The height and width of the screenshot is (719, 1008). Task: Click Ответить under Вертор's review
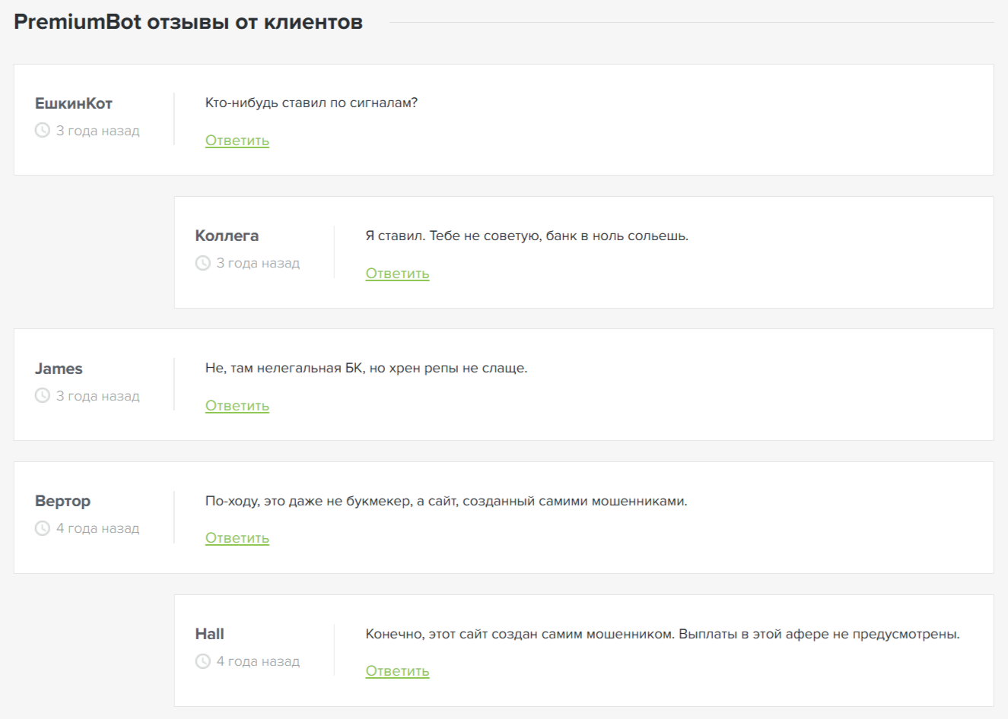237,538
